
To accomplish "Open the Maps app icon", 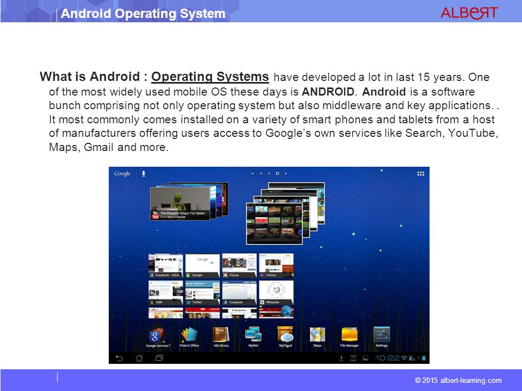I will tap(317, 336).
